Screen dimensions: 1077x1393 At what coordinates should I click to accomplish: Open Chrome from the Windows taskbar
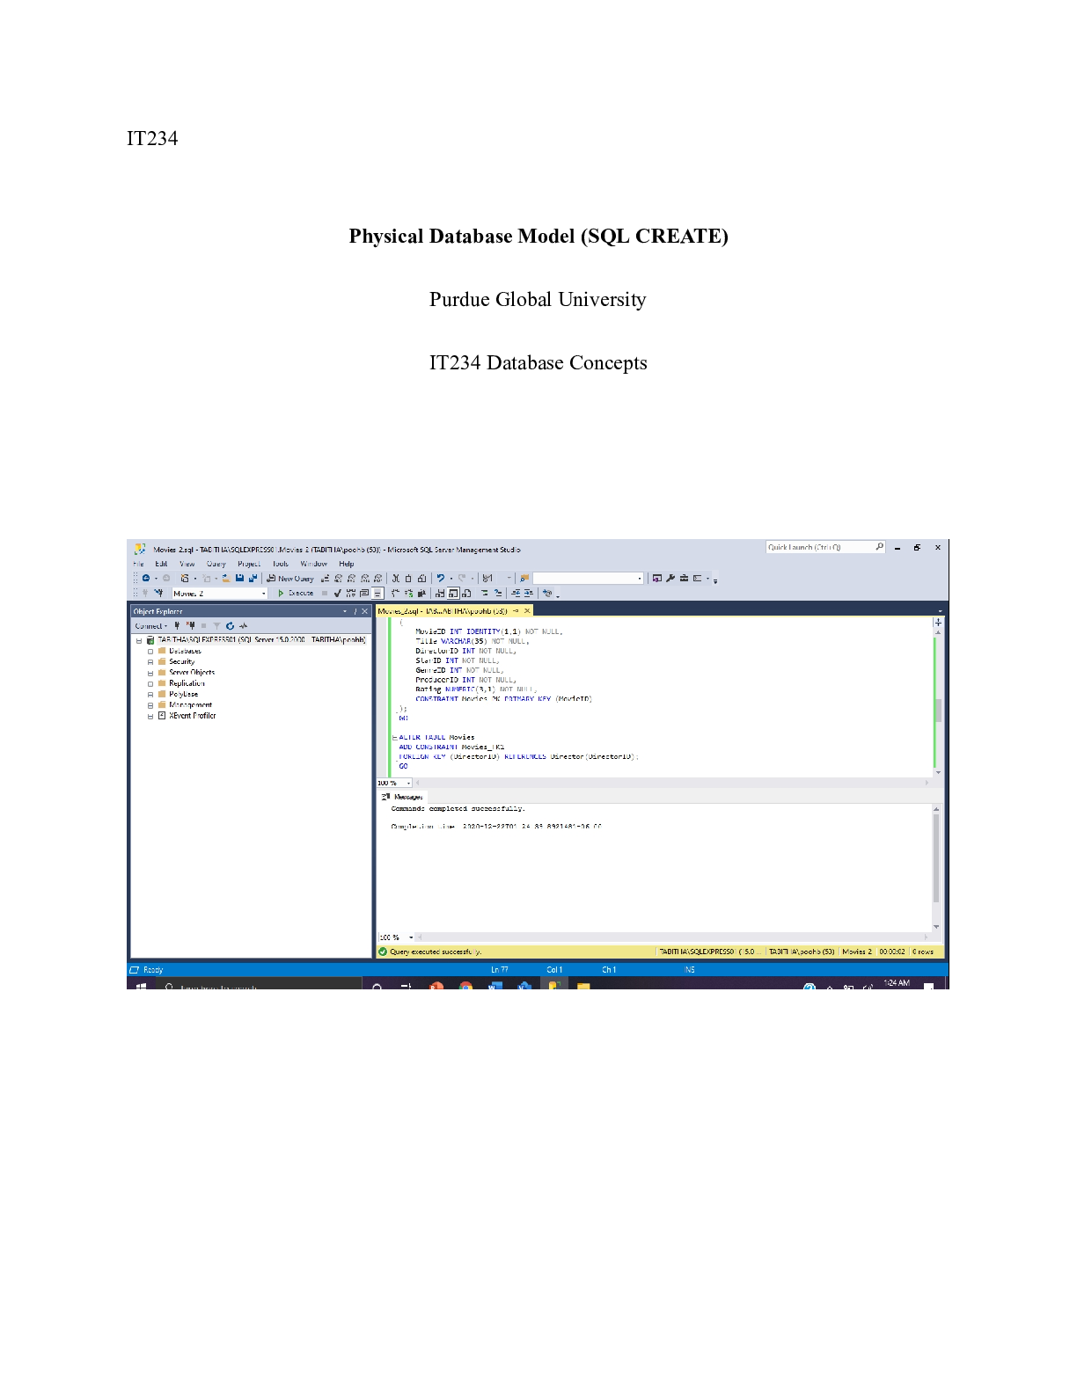click(x=465, y=986)
